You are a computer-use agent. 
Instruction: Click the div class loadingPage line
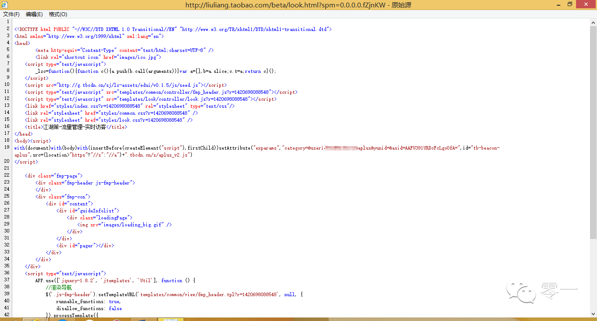(x=100, y=218)
